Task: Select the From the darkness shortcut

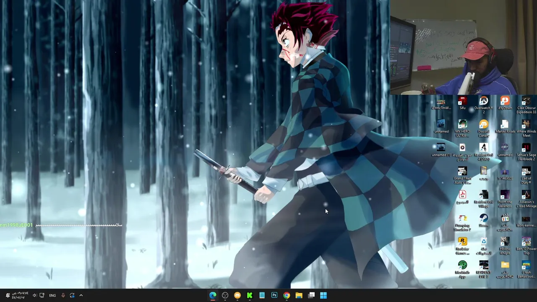Action: tap(505, 199)
